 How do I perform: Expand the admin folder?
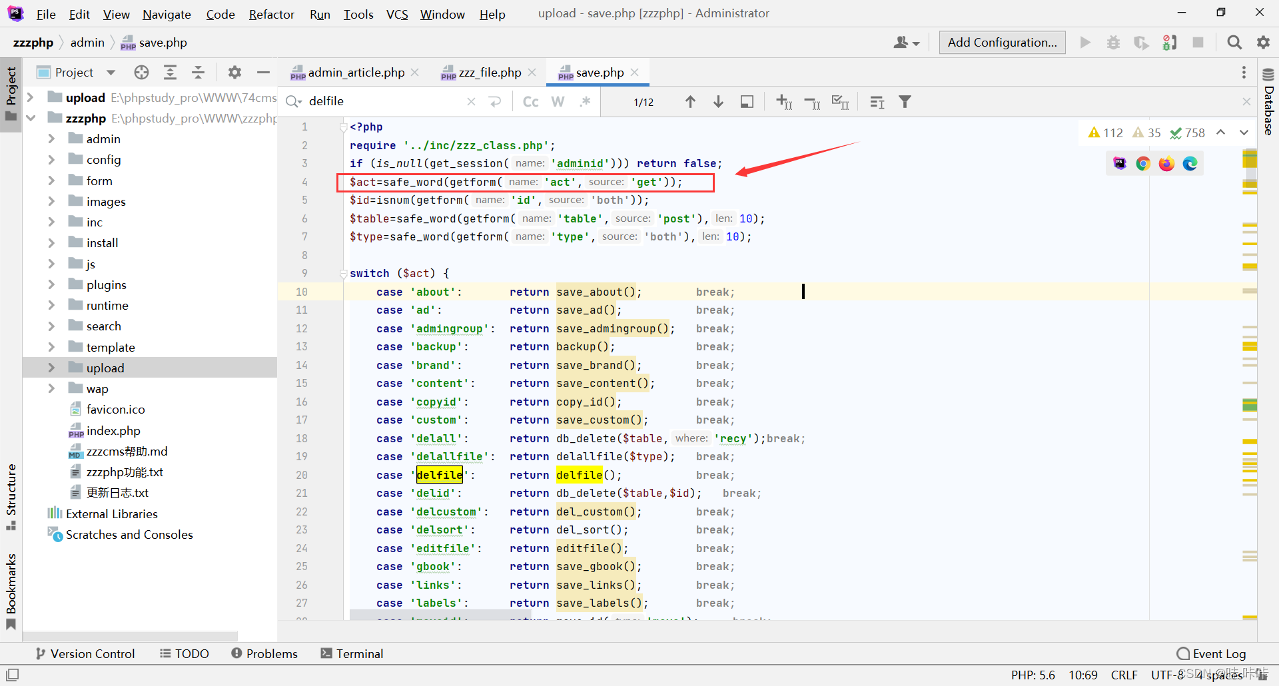51,139
